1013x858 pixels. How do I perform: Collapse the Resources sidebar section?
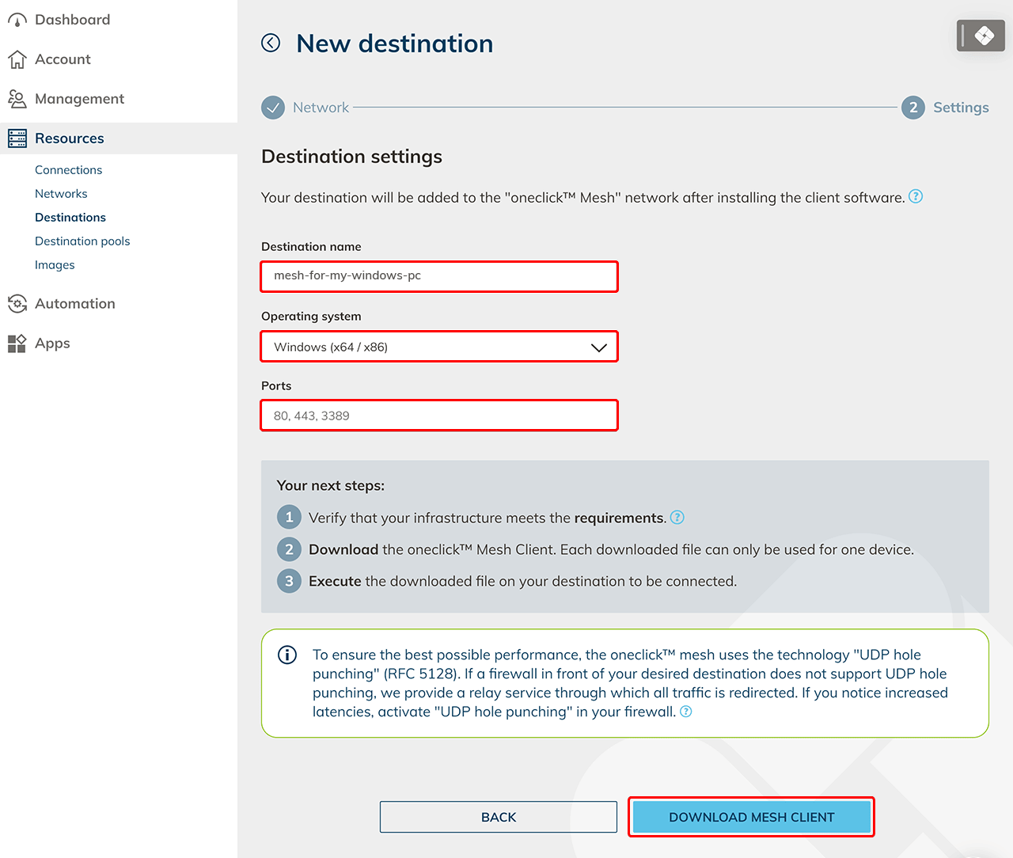click(70, 139)
